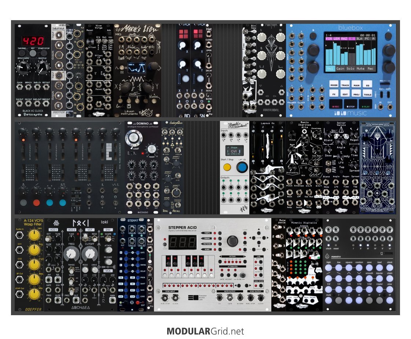Screen dimensions: 411x339
Task: Open the bluebox EQ page
Action: click(367, 84)
